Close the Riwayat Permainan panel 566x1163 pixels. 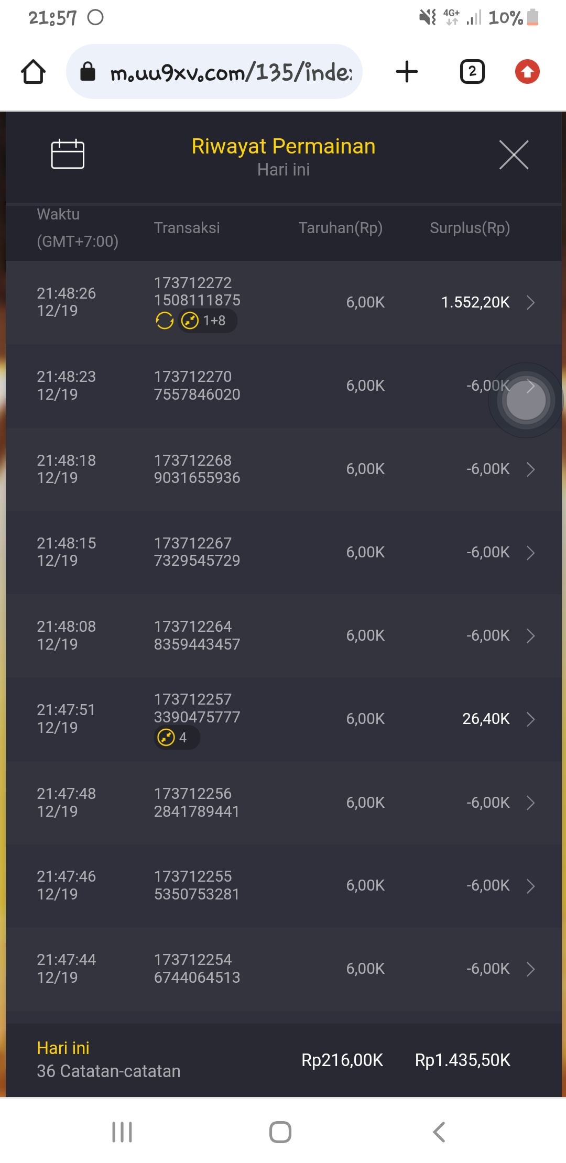pos(514,155)
